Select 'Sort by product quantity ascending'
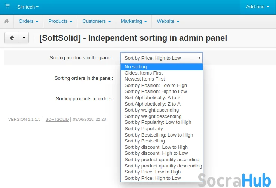This screenshot has height=188, width=276. pyautogui.click(x=162, y=160)
